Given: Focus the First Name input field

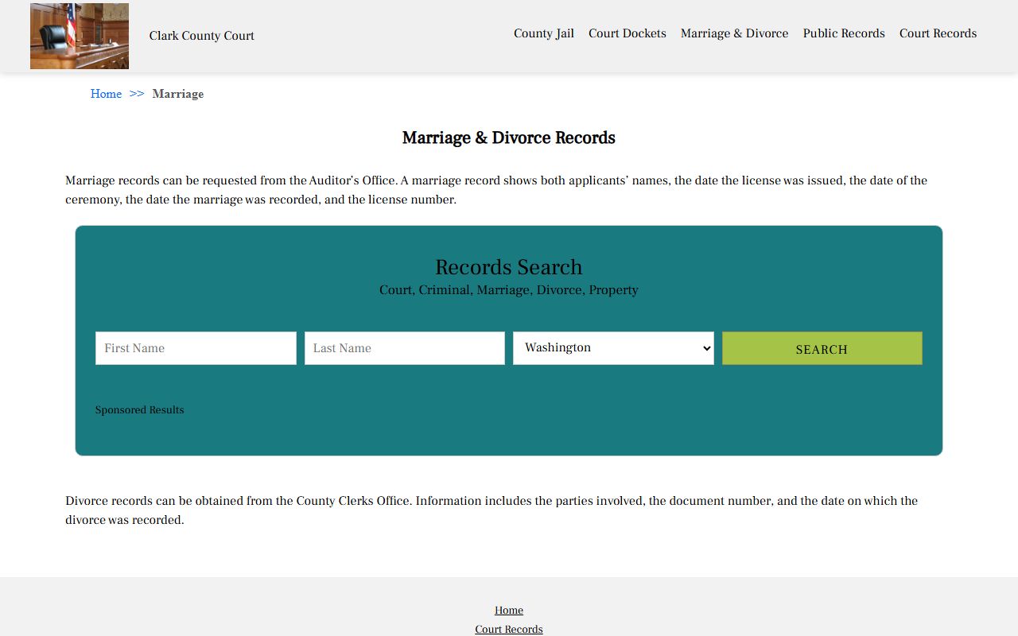Looking at the screenshot, I should click(196, 348).
